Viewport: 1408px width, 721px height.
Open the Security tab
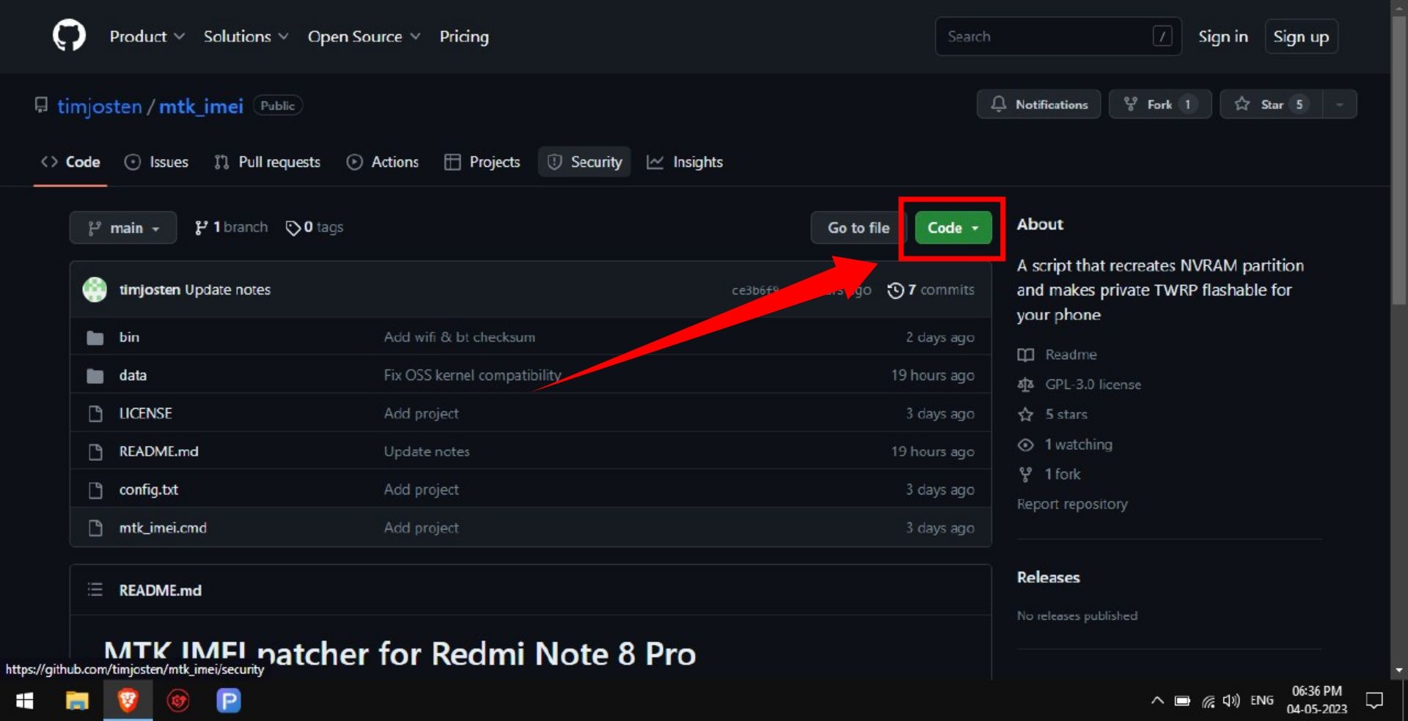tap(584, 162)
